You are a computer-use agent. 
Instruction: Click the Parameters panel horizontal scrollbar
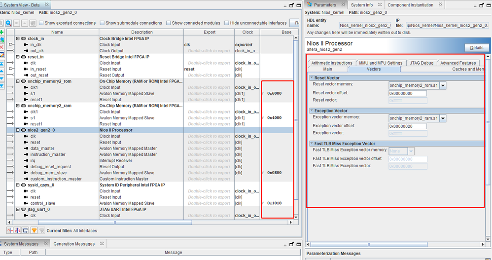tap(369, 244)
